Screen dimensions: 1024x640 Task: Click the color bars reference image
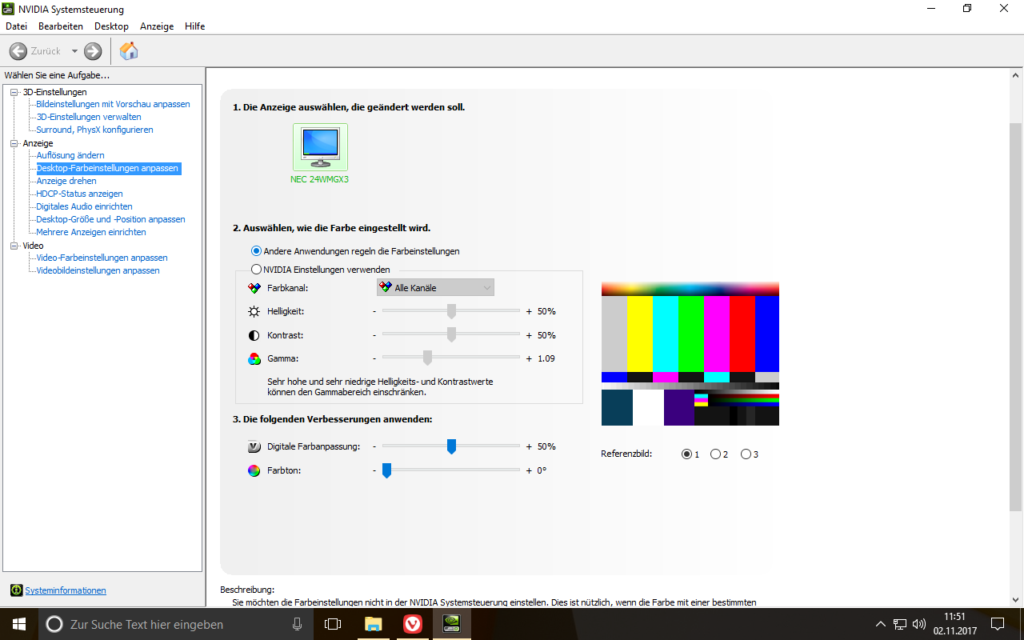pos(690,354)
